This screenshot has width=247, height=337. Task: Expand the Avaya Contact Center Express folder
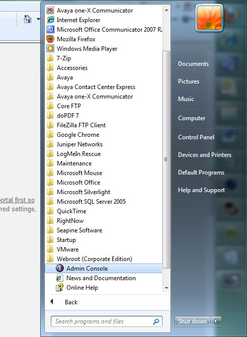pos(96,87)
